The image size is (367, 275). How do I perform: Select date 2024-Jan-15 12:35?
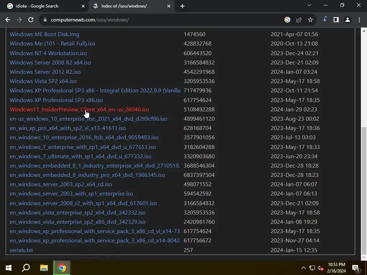(294, 250)
